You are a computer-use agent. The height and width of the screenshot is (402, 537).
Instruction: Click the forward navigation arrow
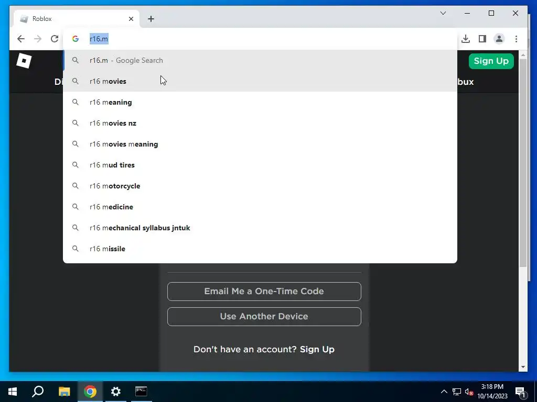tap(38, 39)
